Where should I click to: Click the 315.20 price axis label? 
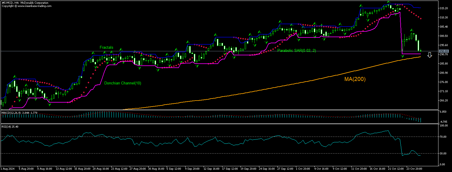(x=443, y=8)
